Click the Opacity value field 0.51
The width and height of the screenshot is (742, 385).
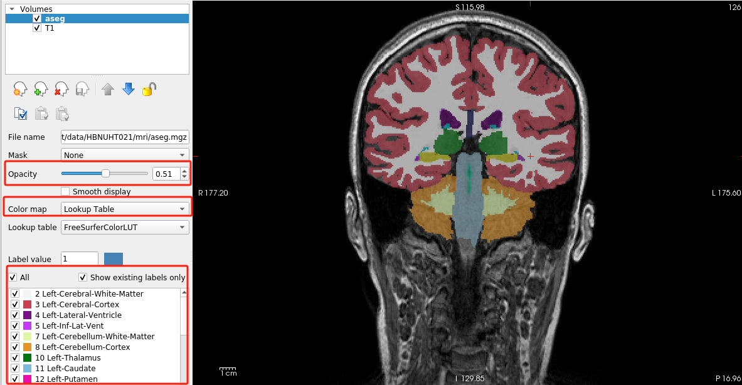(167, 174)
